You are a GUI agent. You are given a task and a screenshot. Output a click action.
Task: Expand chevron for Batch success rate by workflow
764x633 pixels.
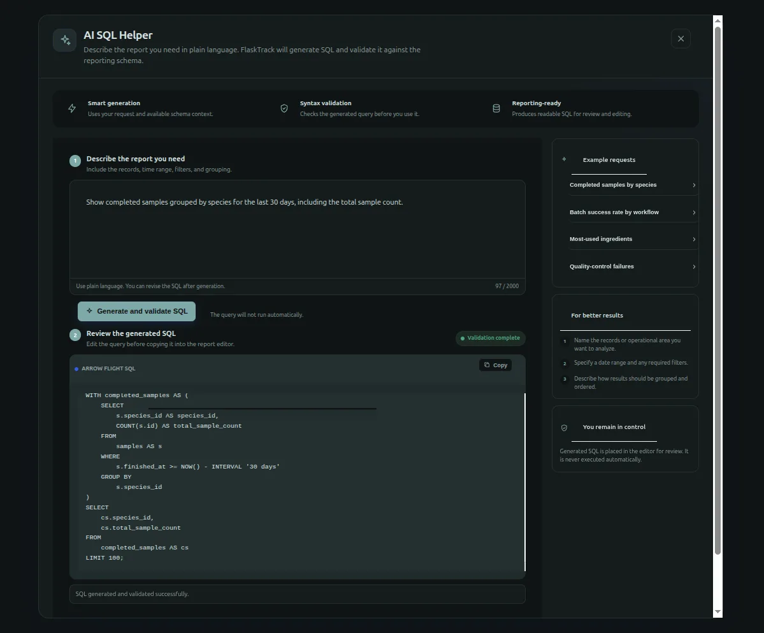[694, 212]
